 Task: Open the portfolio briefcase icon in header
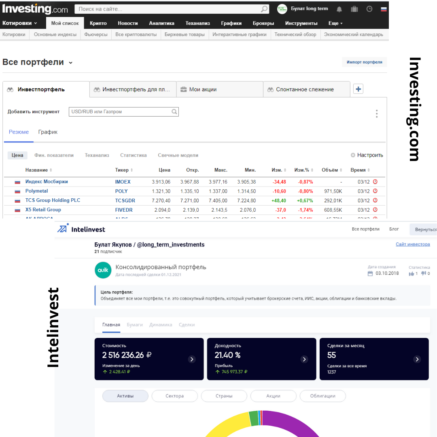point(354,9)
